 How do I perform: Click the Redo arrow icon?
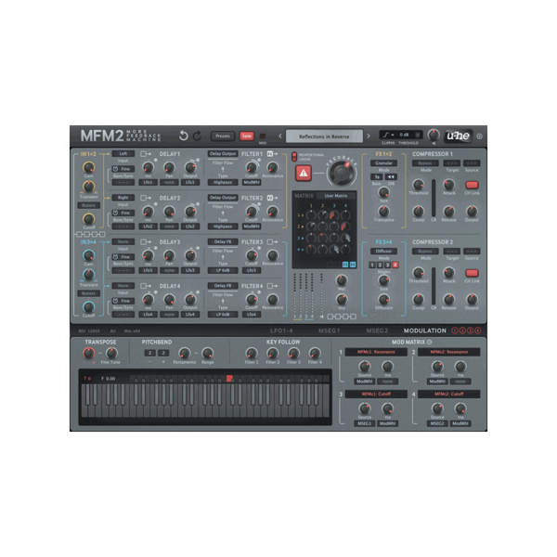pyautogui.click(x=197, y=136)
